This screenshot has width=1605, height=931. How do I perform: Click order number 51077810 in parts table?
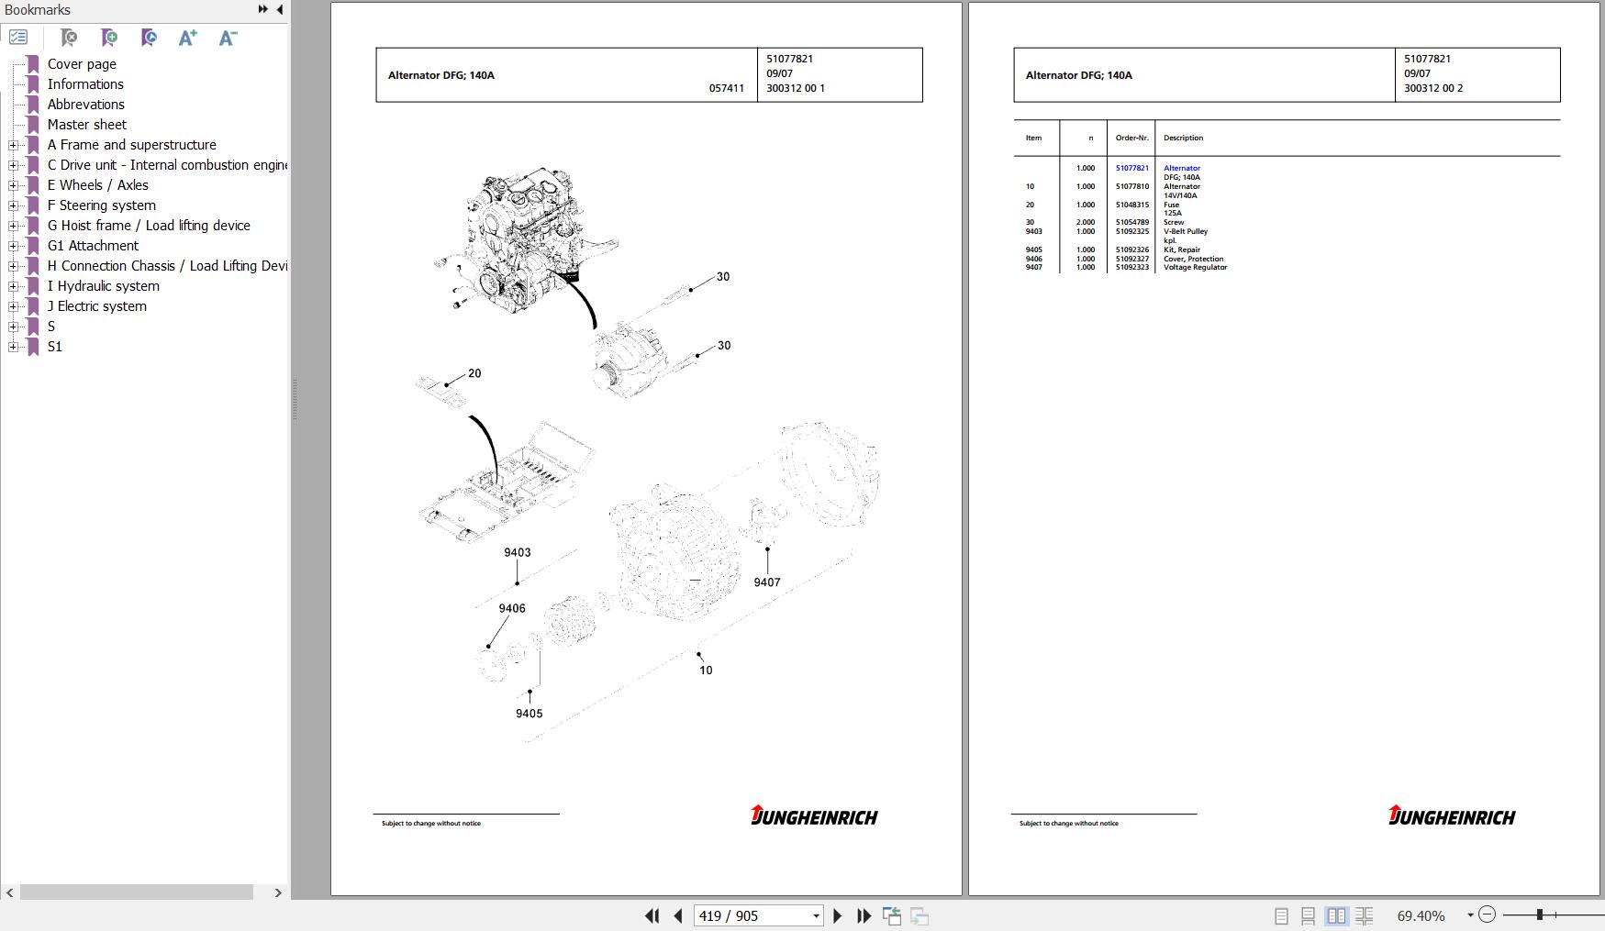(x=1131, y=186)
